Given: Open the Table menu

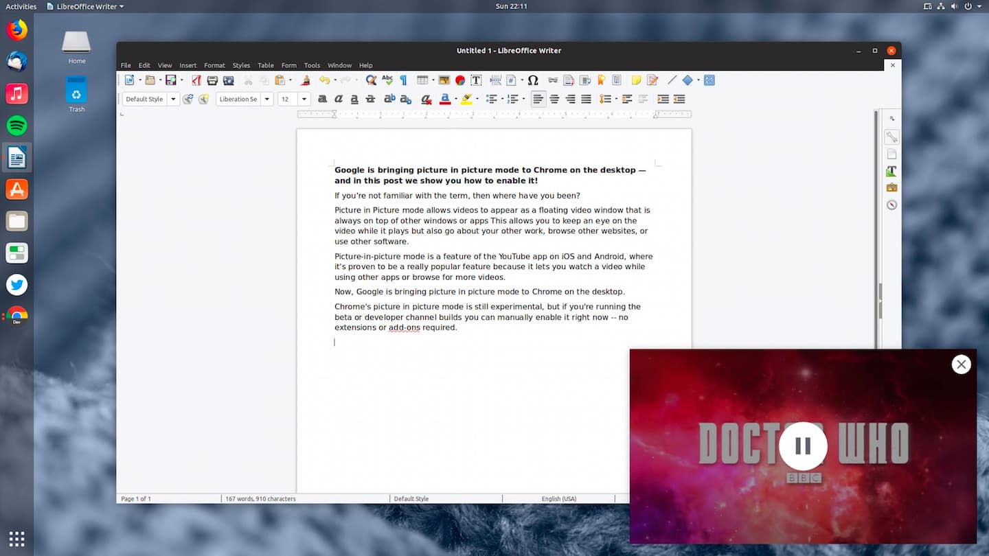Looking at the screenshot, I should click(266, 65).
